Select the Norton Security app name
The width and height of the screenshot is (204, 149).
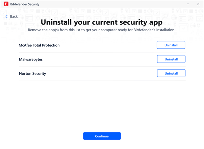(33, 73)
